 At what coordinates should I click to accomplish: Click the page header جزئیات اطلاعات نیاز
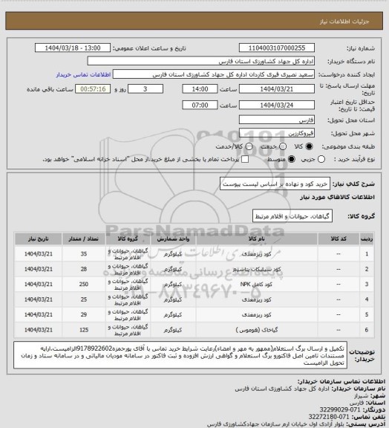344,22
